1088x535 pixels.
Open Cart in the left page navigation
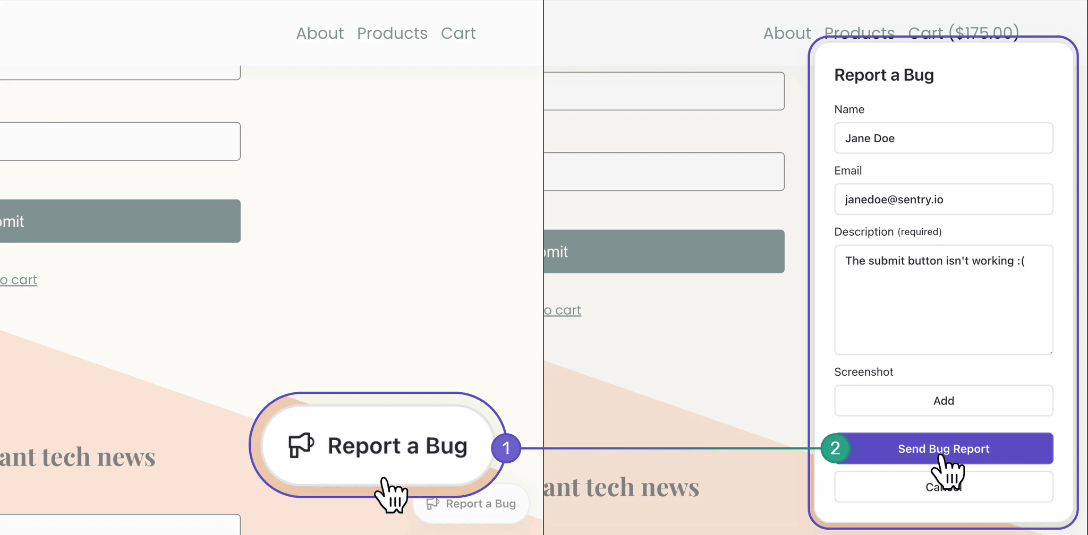pos(458,33)
